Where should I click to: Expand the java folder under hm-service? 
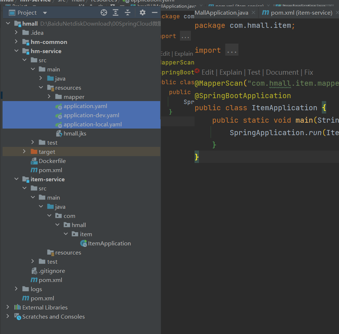tap(41, 78)
